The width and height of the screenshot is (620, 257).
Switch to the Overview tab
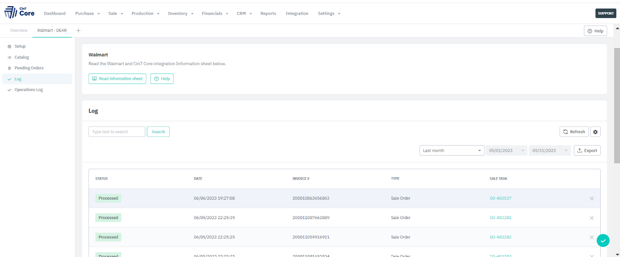coord(19,31)
